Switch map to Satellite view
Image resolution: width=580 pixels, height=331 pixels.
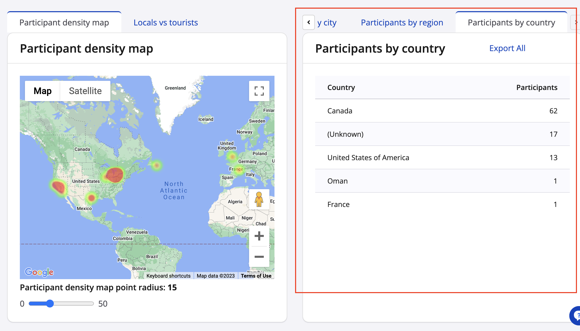pos(85,91)
